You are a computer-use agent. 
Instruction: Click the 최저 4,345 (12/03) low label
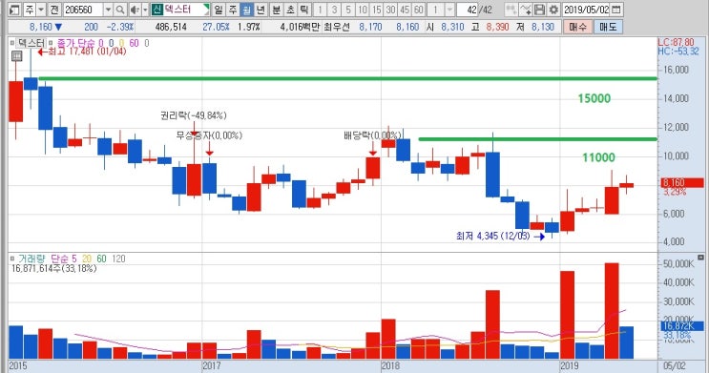(492, 236)
